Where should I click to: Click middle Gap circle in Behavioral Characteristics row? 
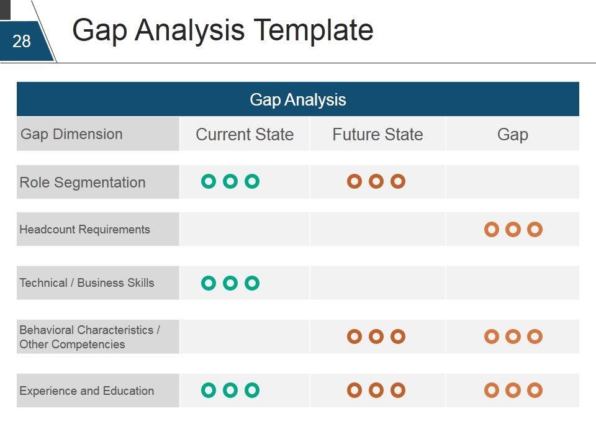[x=513, y=336]
